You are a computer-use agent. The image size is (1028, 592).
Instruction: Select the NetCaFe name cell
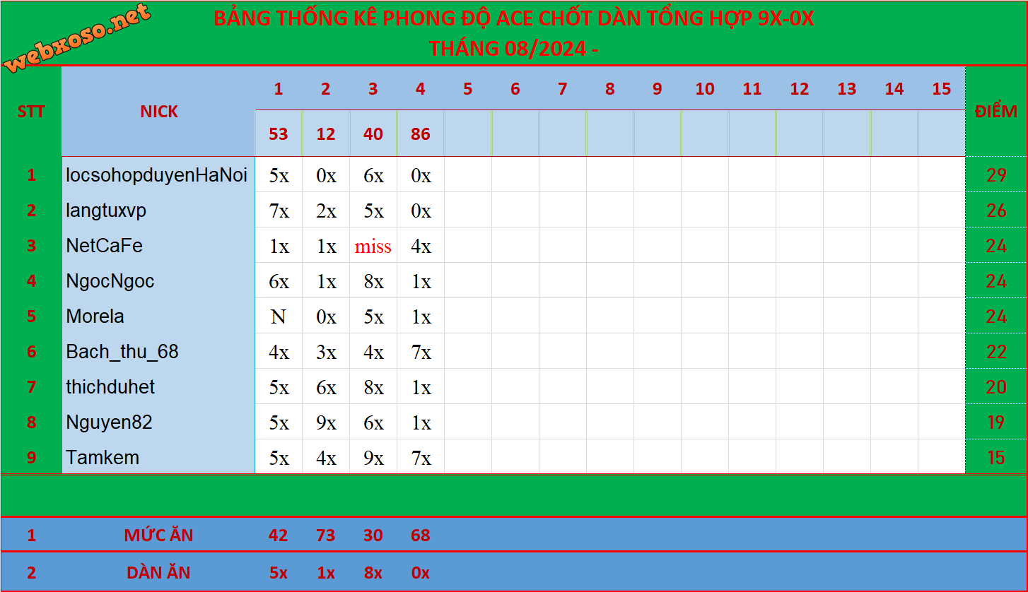(x=158, y=245)
